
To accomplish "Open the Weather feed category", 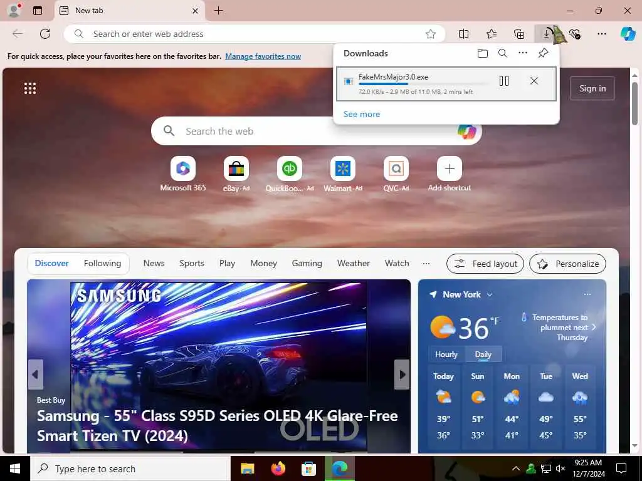I will coord(354,264).
